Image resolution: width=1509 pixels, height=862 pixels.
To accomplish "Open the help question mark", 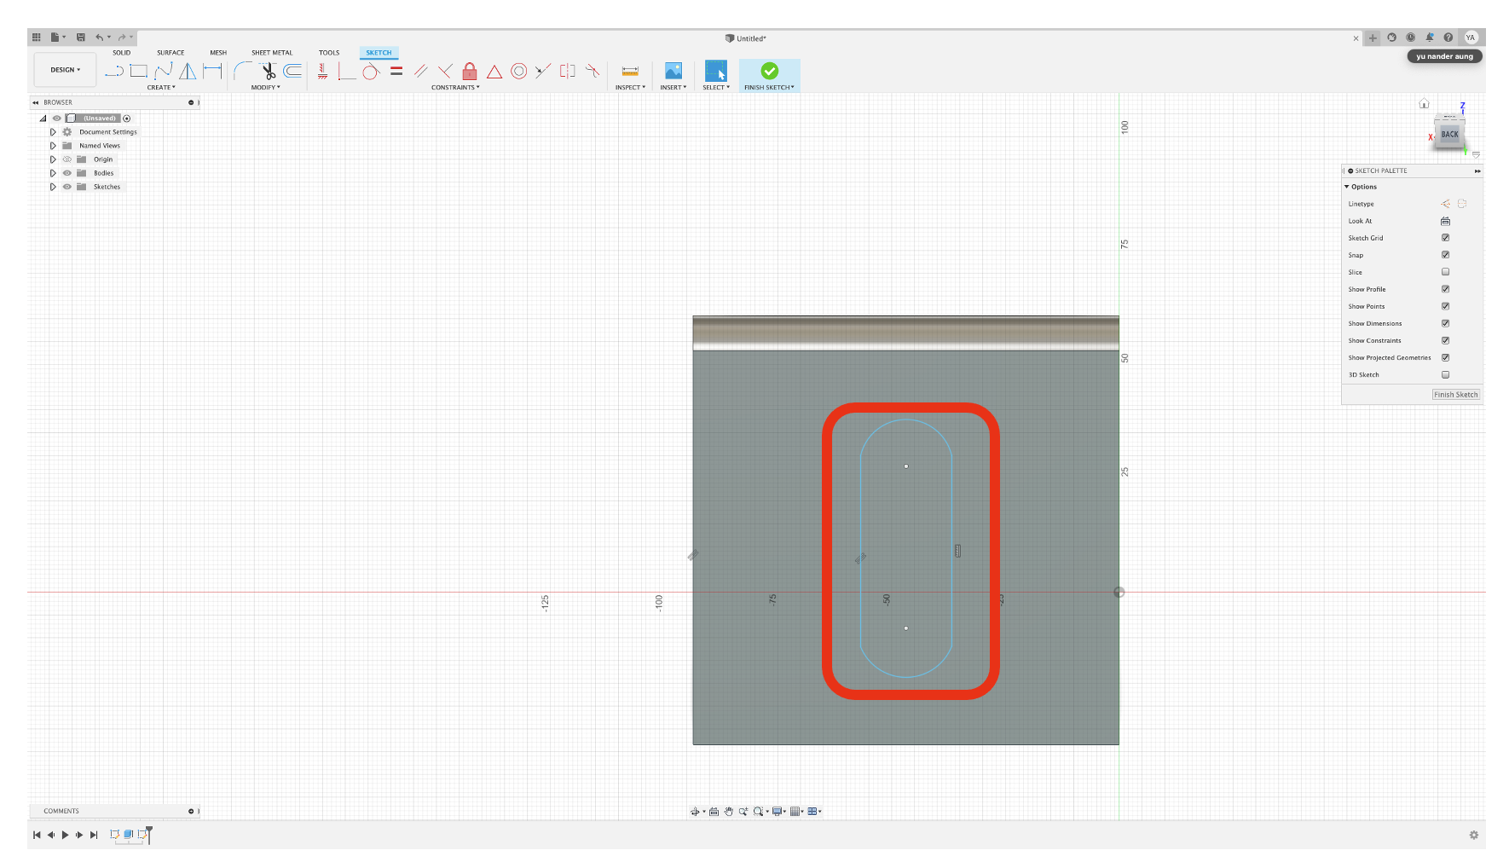I will (1448, 38).
